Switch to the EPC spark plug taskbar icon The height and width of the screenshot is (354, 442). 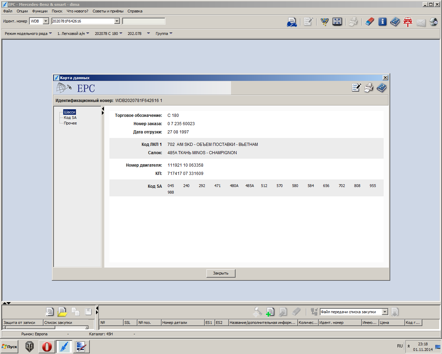(x=64, y=346)
